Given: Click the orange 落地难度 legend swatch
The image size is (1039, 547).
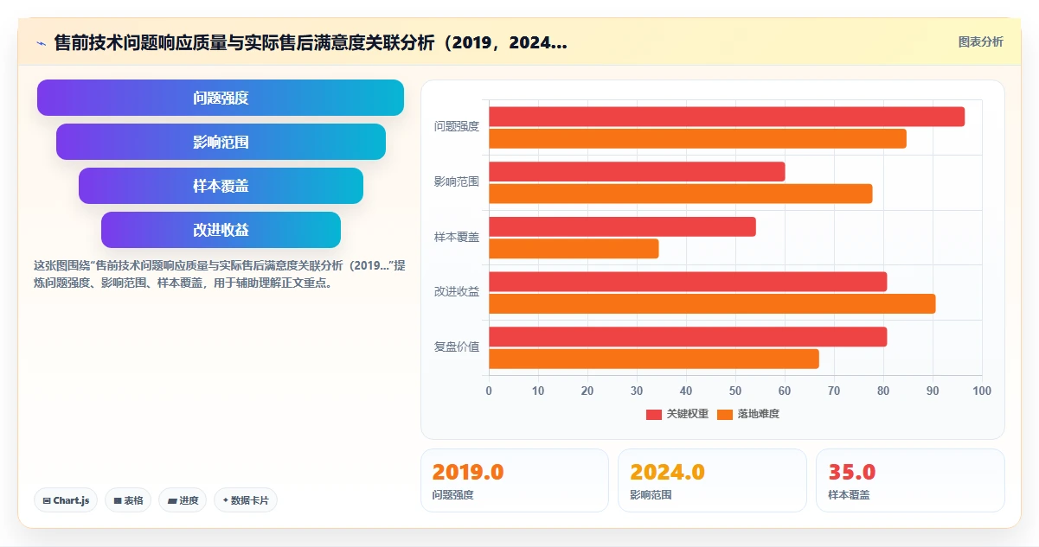Looking at the screenshot, I should click(x=725, y=414).
